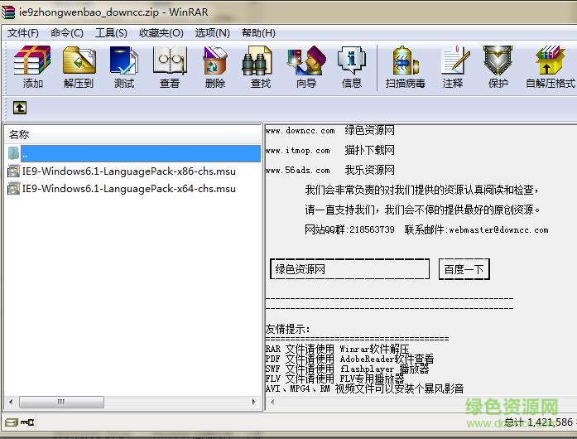Image resolution: width=577 pixels, height=439 pixels.
Task: Click the PDF AdobeReader hint line
Action: 349,359
